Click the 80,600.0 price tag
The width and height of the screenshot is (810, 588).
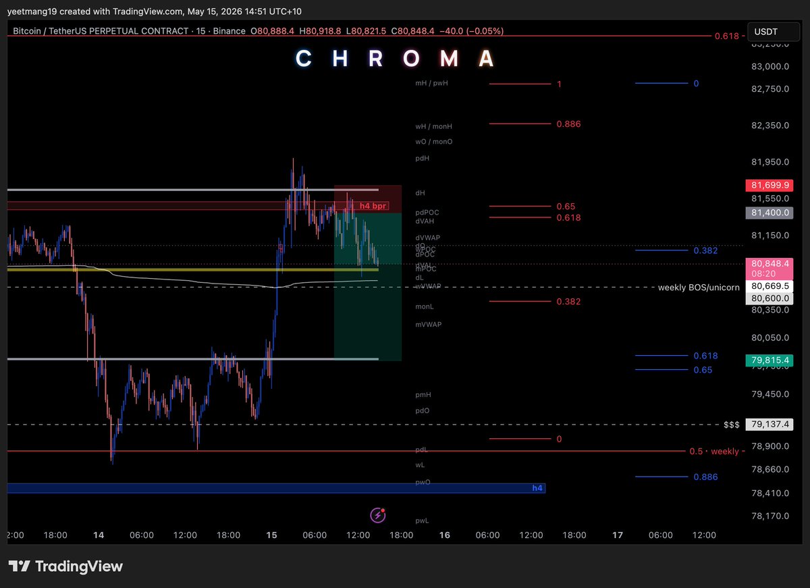[768, 298]
